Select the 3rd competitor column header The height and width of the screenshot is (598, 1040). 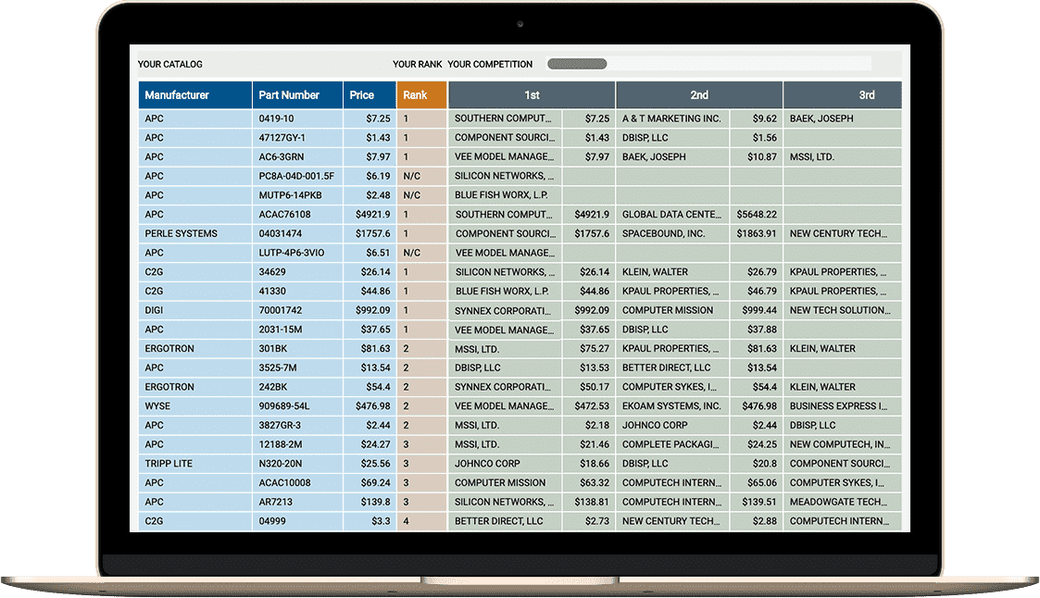pyautogui.click(x=843, y=94)
